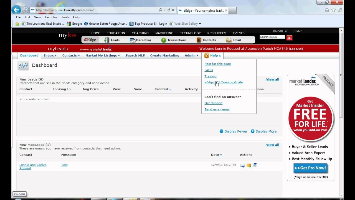Screen dimensions: 355x200
Task: Expand the Admin dropdown menu
Action: click(x=192, y=56)
